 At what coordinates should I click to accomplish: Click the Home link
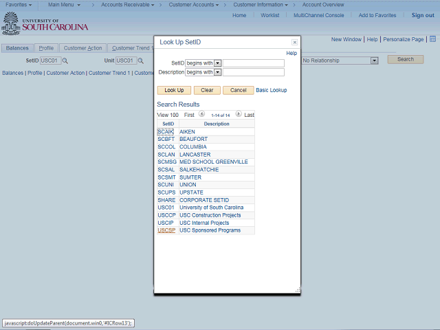[239, 15]
